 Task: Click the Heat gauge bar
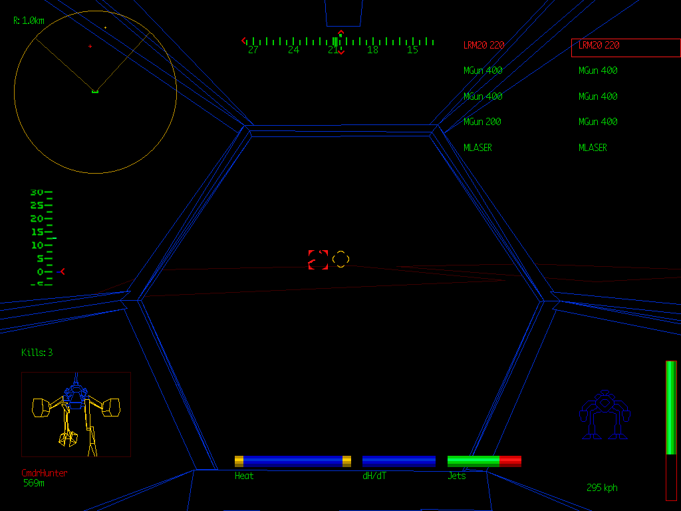point(293,461)
